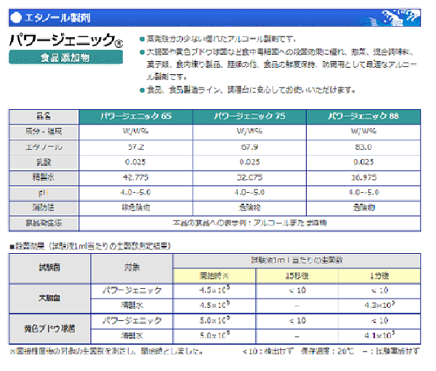
Task: Click the yellow "15秒後" header
Action: [x=297, y=276]
